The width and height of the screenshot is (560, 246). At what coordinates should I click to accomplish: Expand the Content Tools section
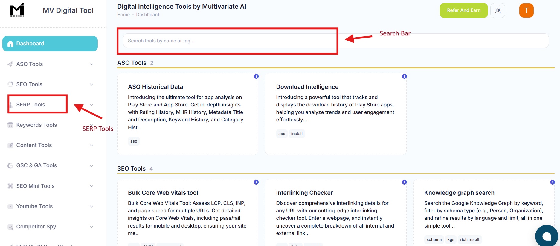34,145
